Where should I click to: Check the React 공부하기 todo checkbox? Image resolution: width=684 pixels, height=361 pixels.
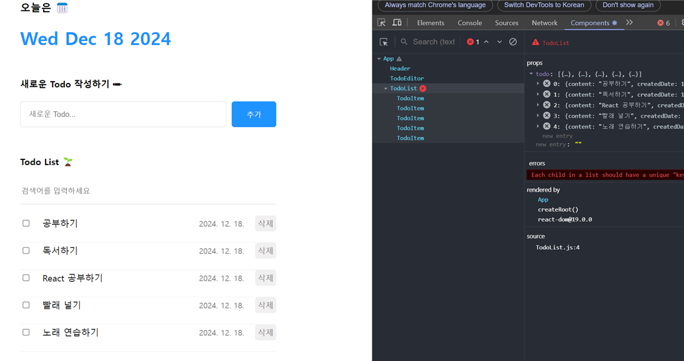click(26, 277)
